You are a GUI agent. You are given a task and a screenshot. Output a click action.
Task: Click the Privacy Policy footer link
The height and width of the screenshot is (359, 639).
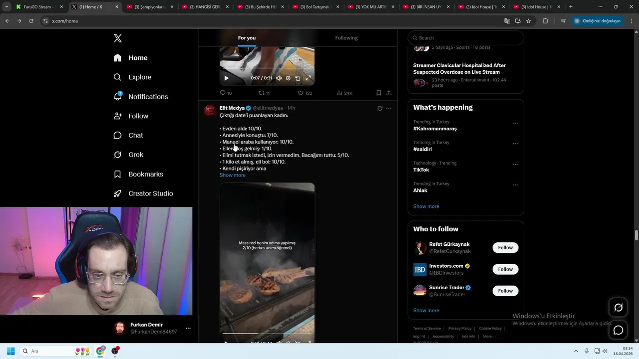460,329
